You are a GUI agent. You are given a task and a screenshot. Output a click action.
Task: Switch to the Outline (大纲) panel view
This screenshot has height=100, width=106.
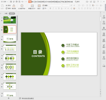tap(6, 14)
